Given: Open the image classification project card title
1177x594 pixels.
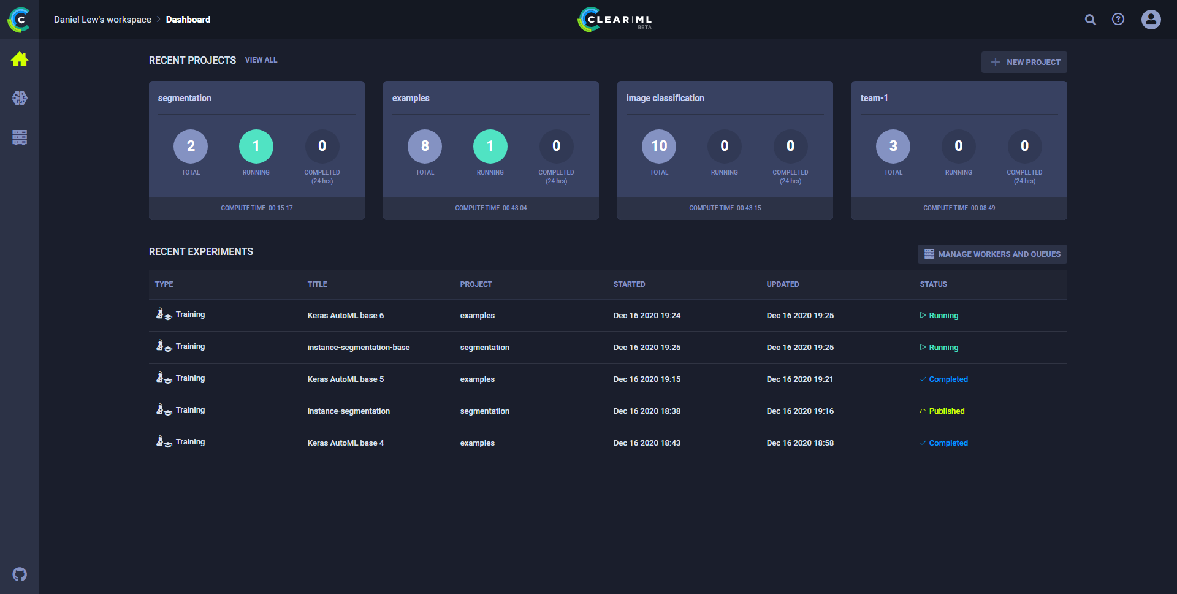Looking at the screenshot, I should click(x=665, y=98).
